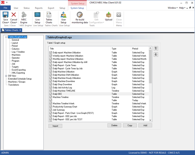Move selected report up with arrow

click(x=156, y=48)
